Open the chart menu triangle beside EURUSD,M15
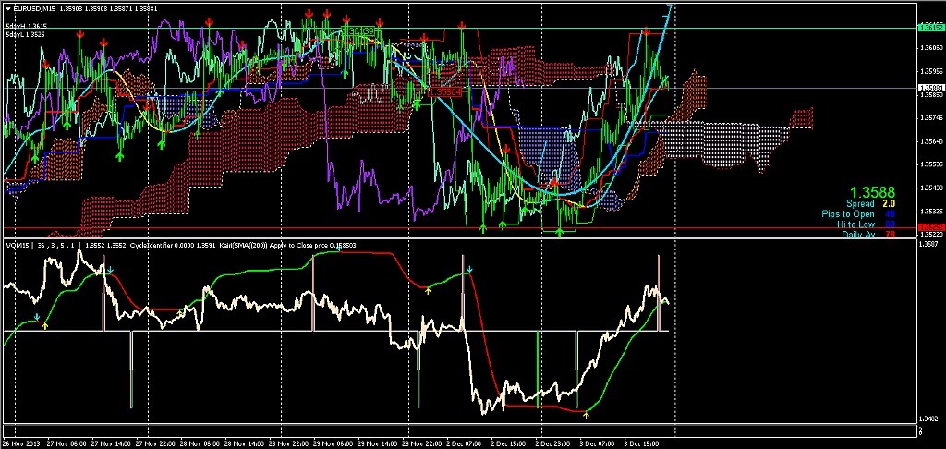Image resolution: width=946 pixels, height=449 pixels. pos(7,7)
